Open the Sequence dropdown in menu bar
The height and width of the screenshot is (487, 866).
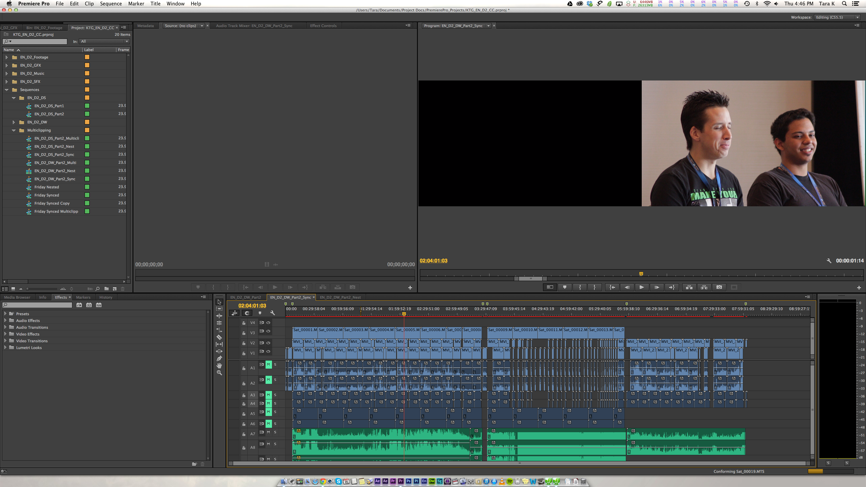[x=110, y=4]
